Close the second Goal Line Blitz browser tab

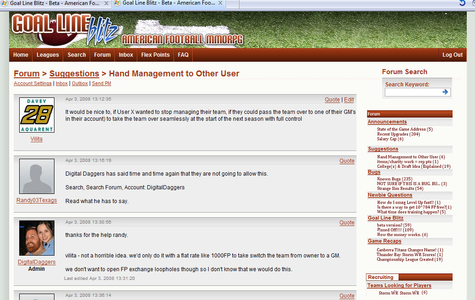[x=220, y=3]
